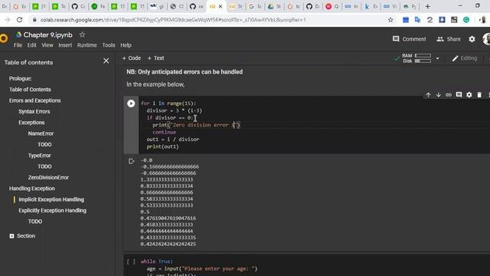The image size is (490, 276).
Task: Open the Tools menu
Action: pyautogui.click(x=109, y=45)
